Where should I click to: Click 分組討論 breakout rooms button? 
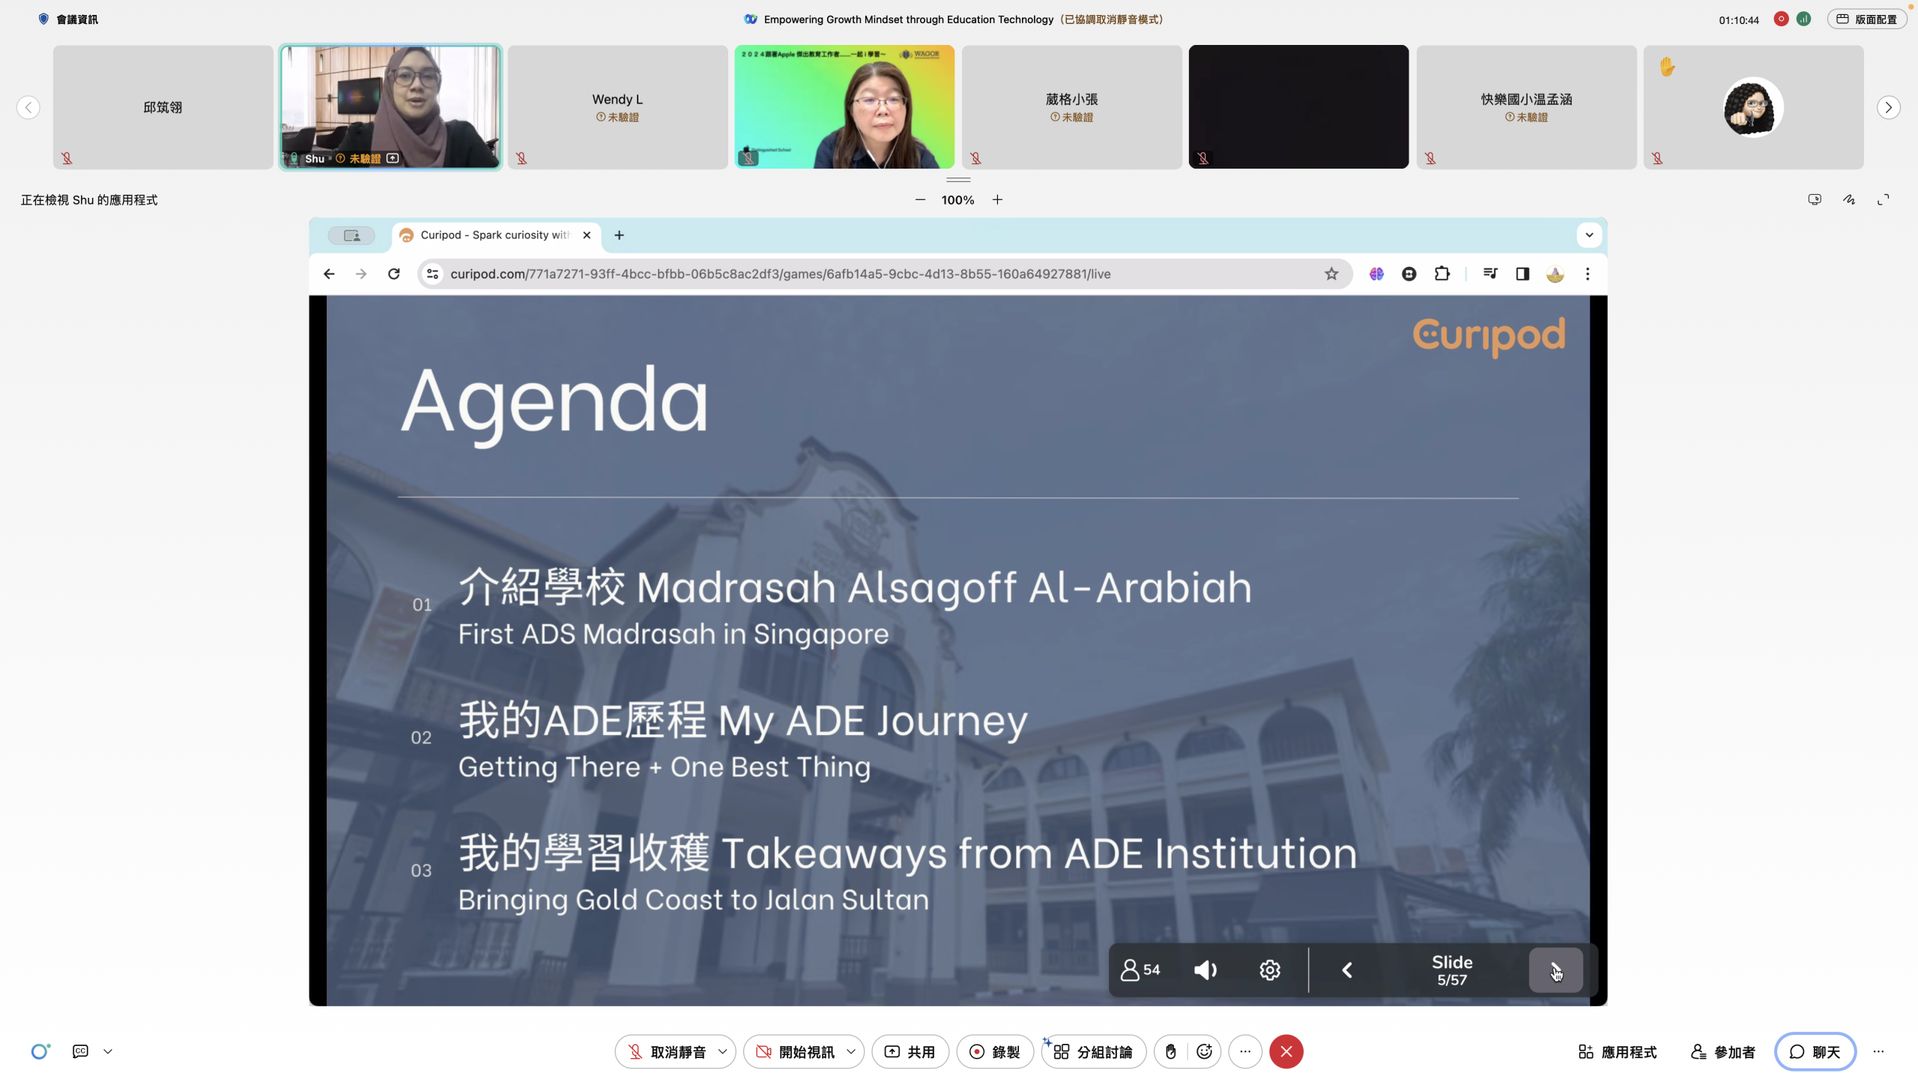pos(1093,1051)
